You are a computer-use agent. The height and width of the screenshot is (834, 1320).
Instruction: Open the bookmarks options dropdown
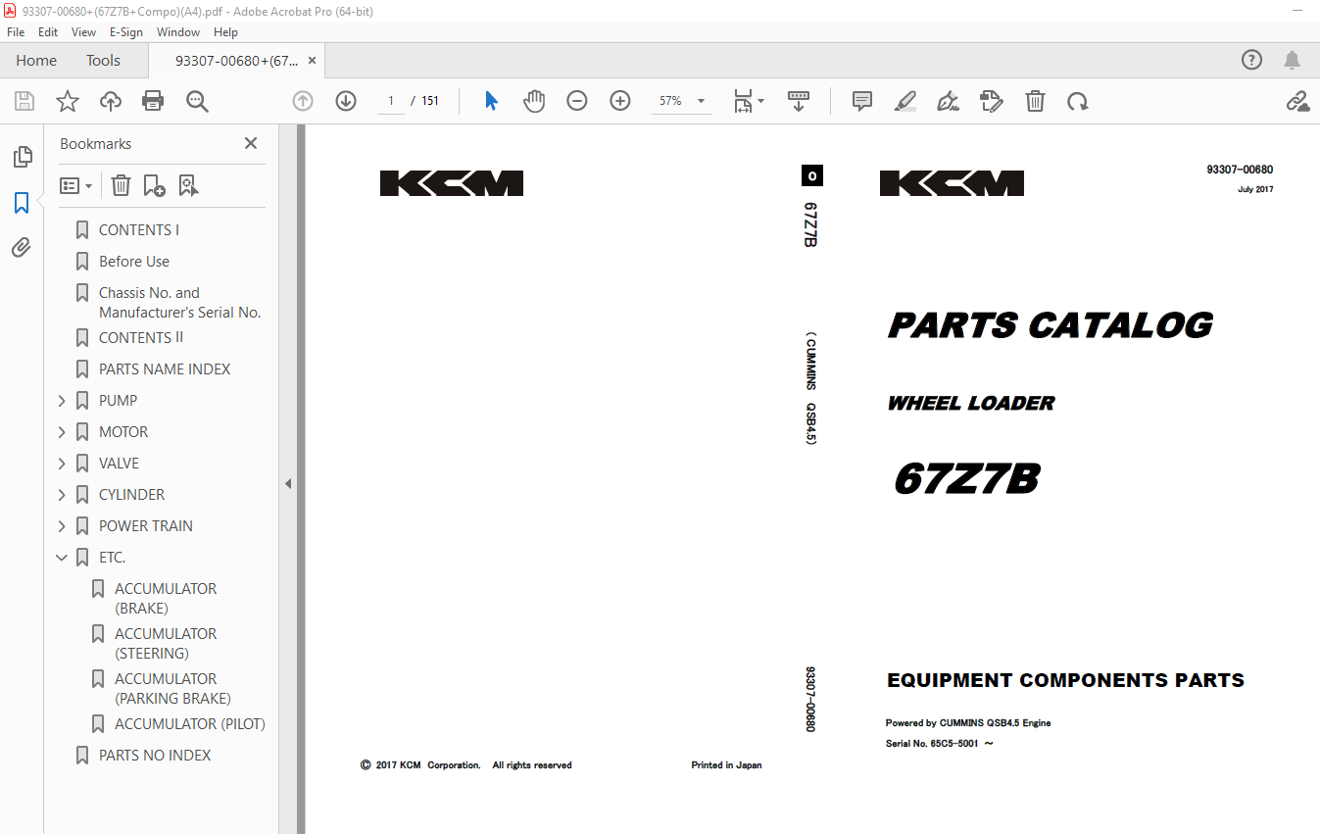pos(75,185)
